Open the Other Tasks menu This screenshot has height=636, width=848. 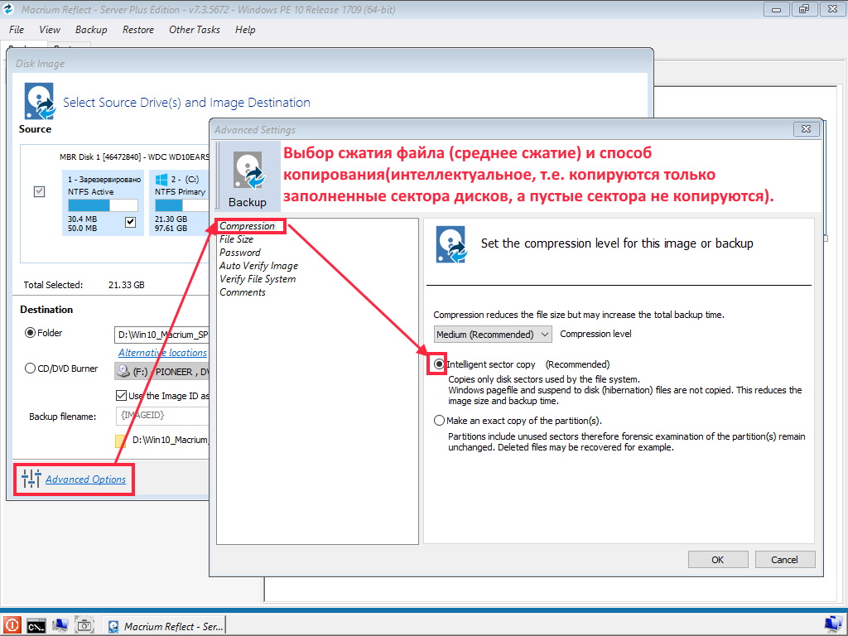(194, 30)
